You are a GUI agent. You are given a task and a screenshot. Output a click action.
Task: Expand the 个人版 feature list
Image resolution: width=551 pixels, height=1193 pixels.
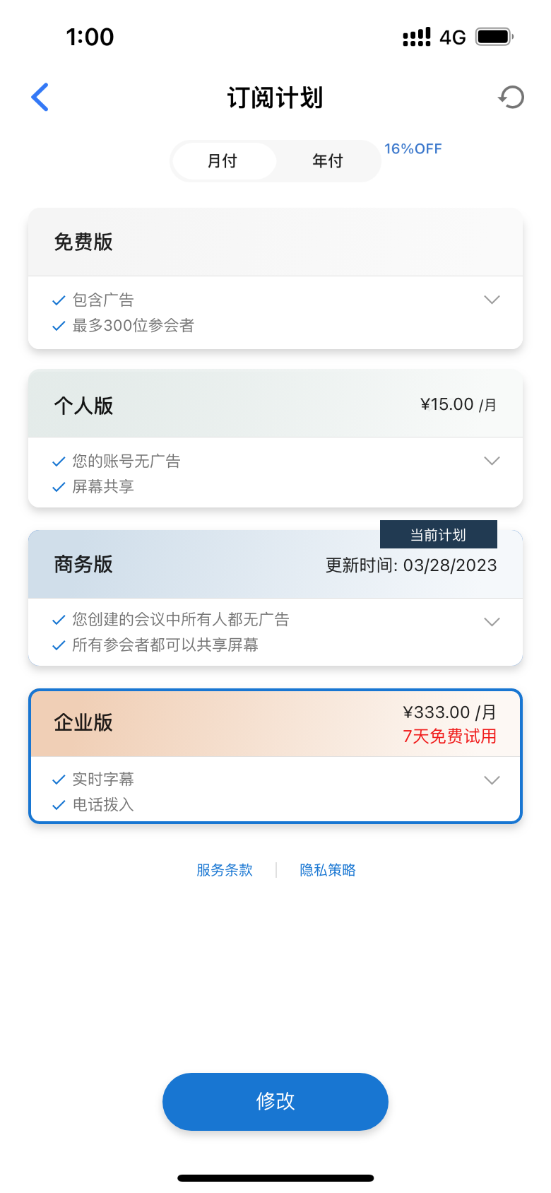(492, 461)
